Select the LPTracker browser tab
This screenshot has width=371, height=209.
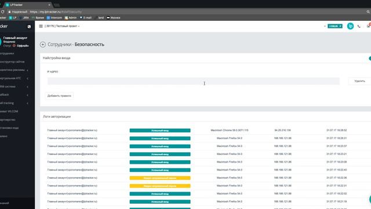click(27, 5)
